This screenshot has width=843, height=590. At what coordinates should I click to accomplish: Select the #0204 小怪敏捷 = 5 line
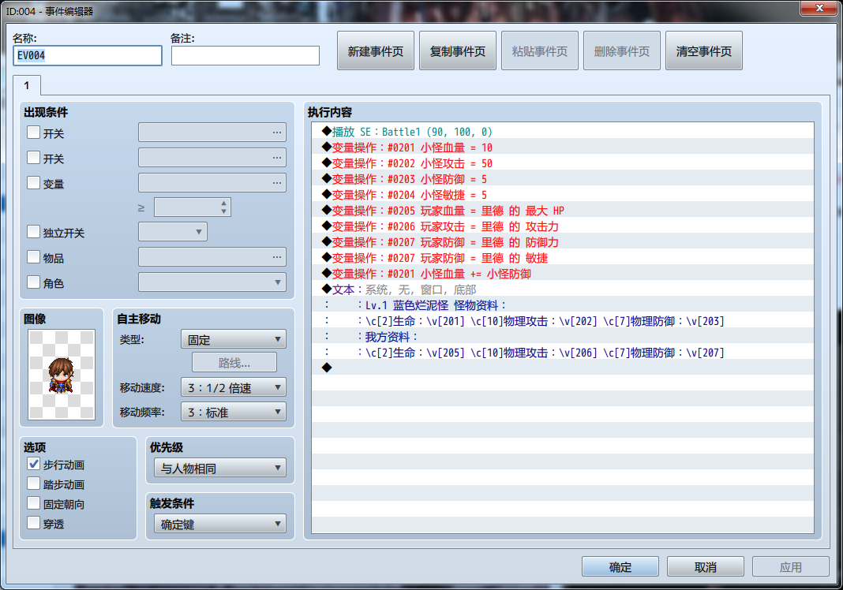(562, 195)
